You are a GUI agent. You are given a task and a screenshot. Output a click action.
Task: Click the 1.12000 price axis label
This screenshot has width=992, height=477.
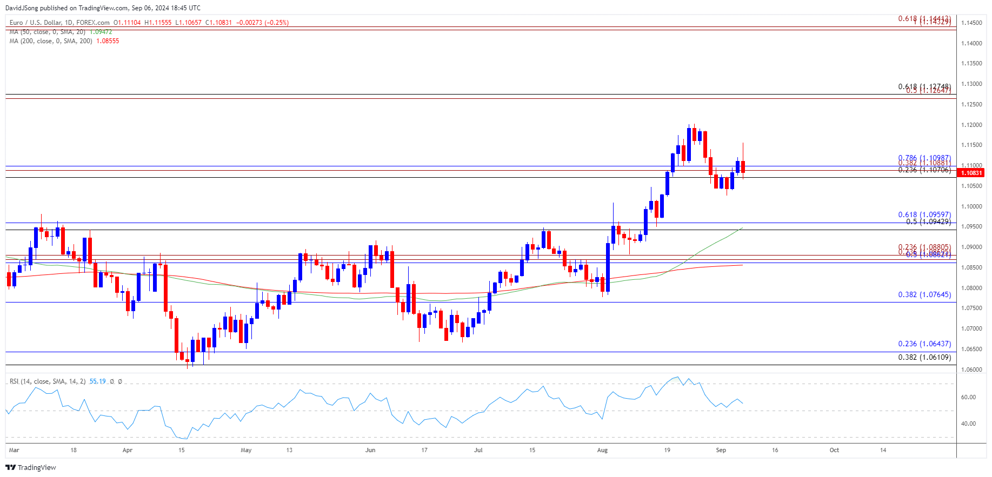pyautogui.click(x=971, y=125)
